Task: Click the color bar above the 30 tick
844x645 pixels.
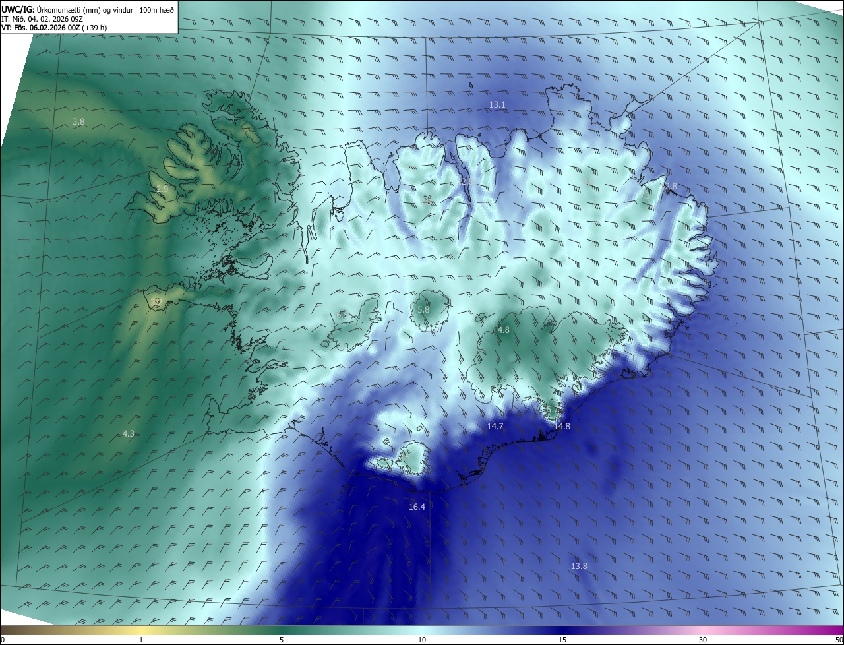Action: 703,630
